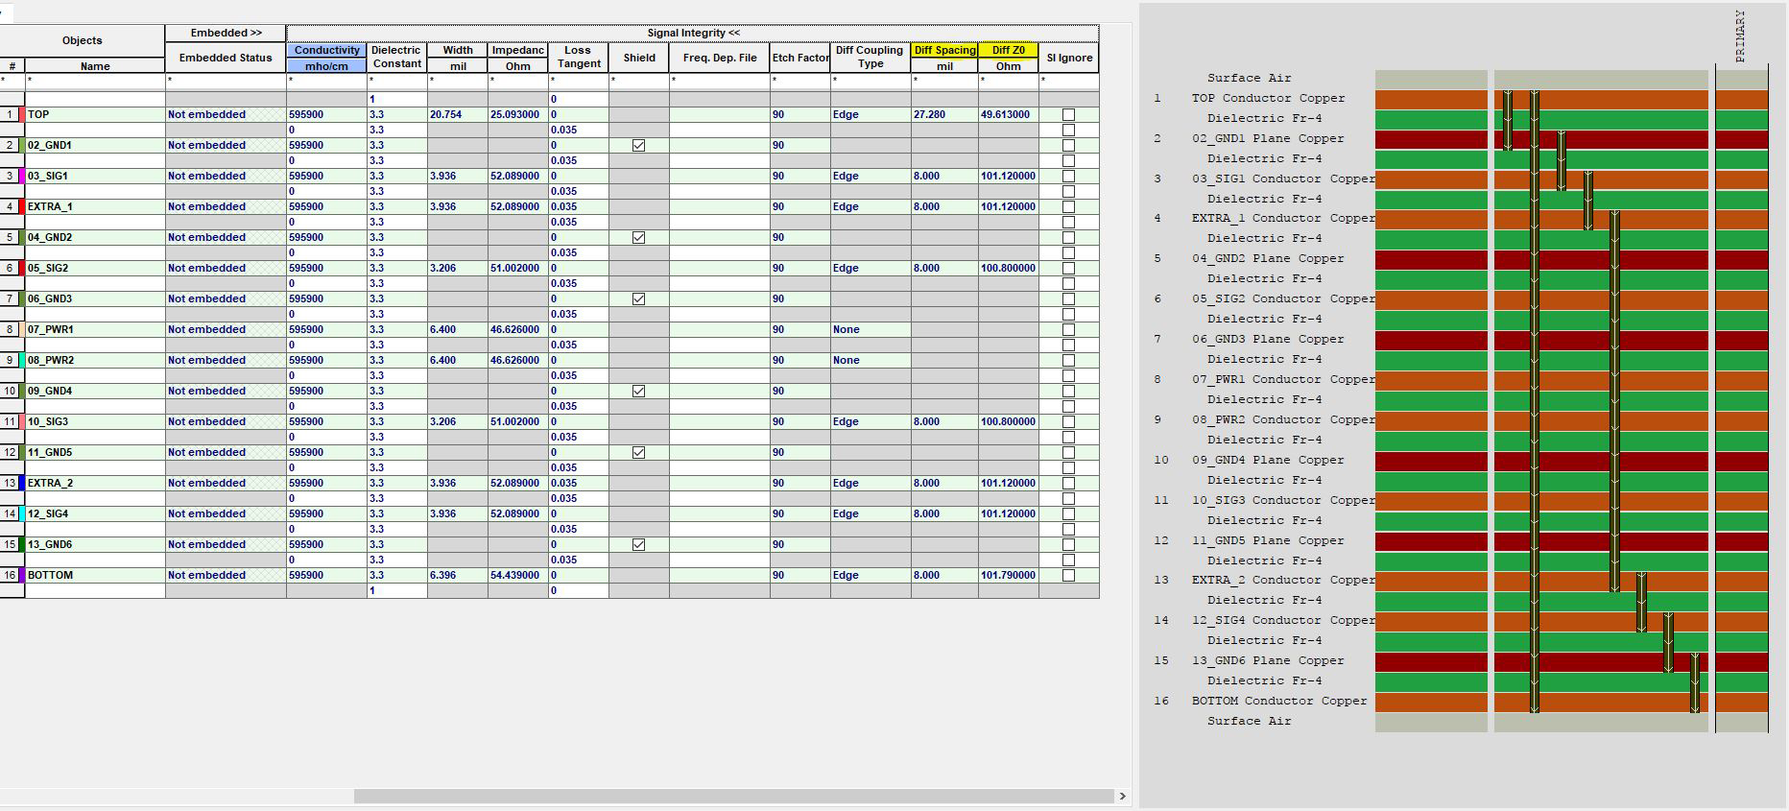Select the Impedance value 54.439000
1789x811 pixels.
pos(518,575)
